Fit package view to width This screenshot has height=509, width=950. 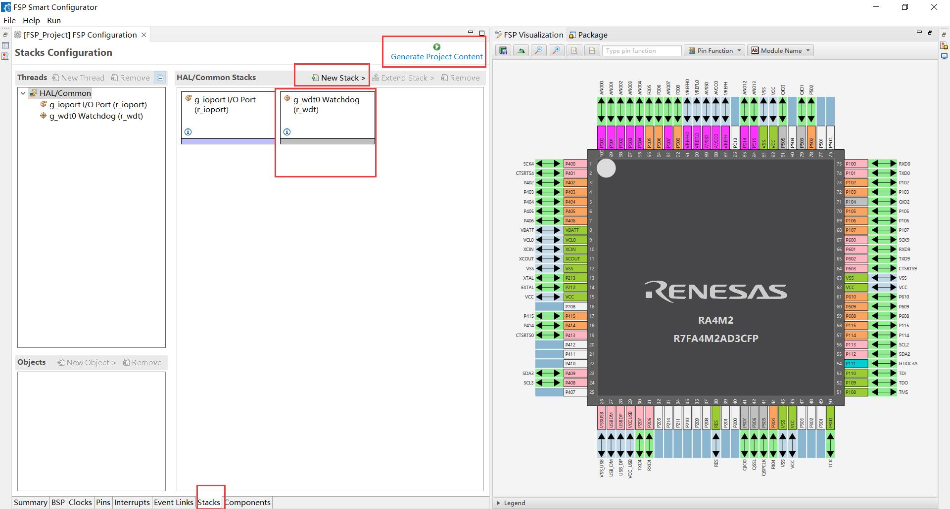(x=592, y=50)
